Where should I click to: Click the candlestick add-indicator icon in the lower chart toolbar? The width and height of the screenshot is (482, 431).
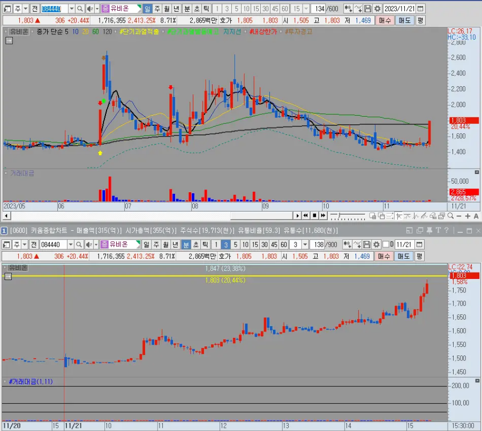347,245
